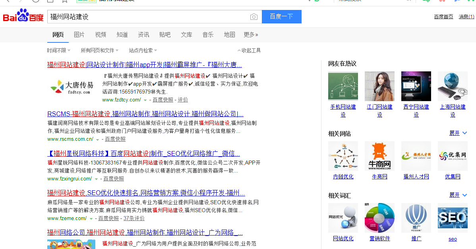Viewport: 476px width, 249px height.
Task: Expand 相关词汇 section with 展开
Action: 458,195
